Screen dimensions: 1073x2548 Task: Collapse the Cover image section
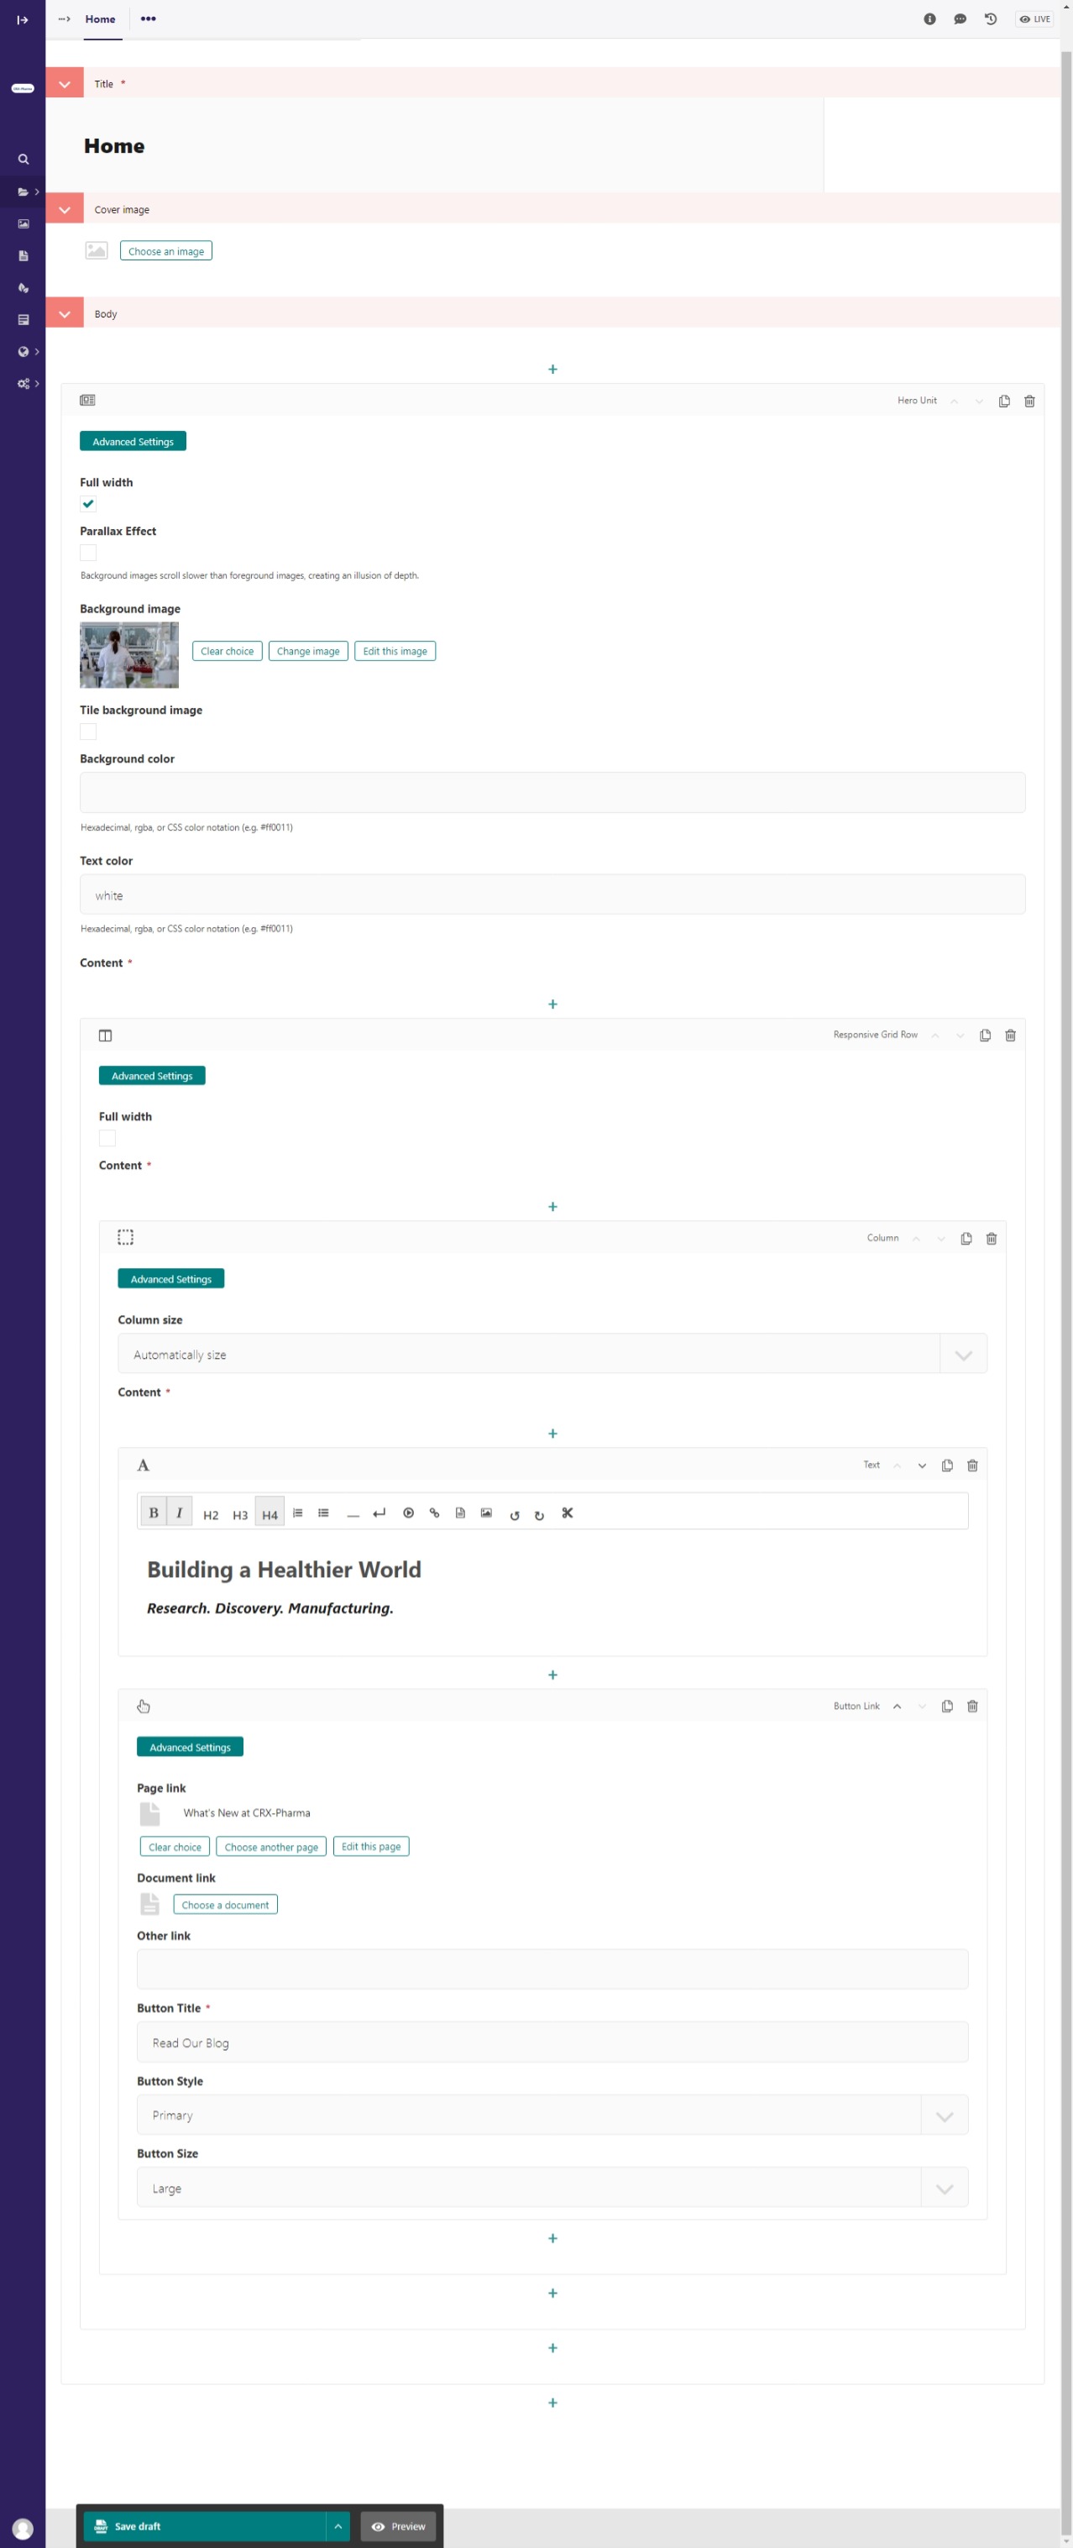click(65, 210)
